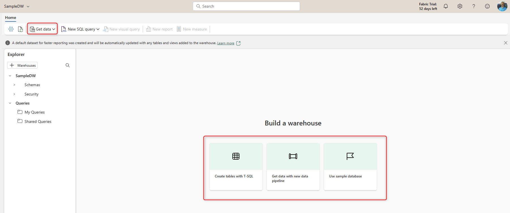
Task: Click the Help question mark icon
Action: (x=473, y=6)
